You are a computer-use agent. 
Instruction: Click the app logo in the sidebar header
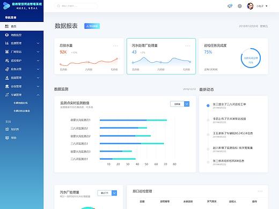(6, 6)
